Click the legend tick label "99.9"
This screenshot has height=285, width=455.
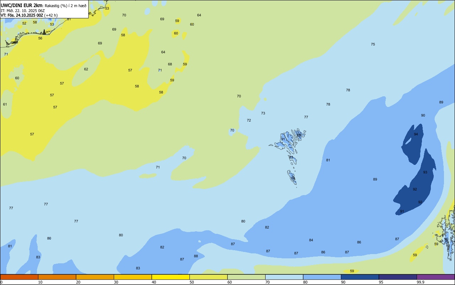point(421,282)
